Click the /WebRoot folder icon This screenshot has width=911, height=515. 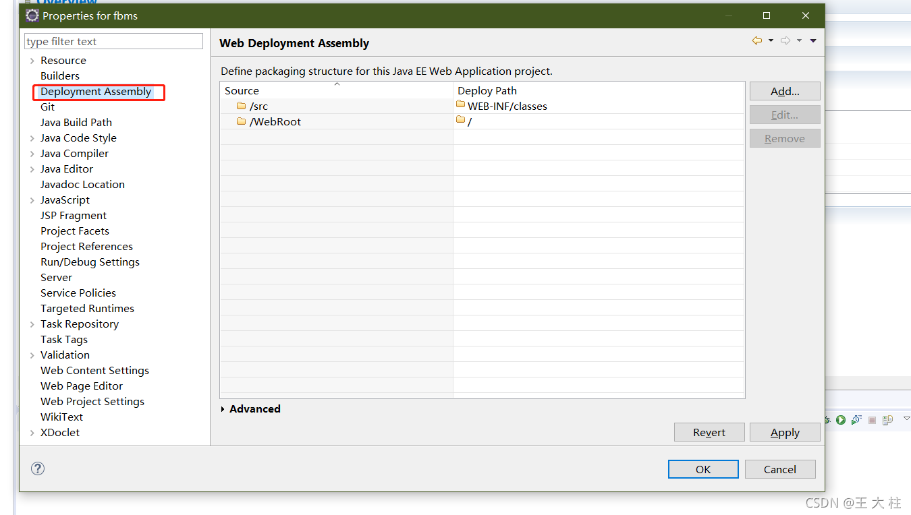click(241, 121)
